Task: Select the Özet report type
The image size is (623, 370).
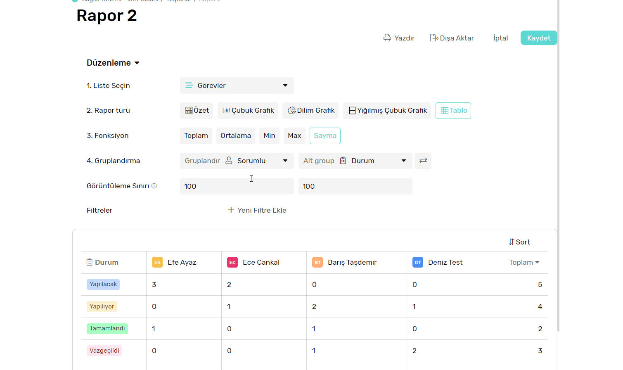Action: (197, 111)
